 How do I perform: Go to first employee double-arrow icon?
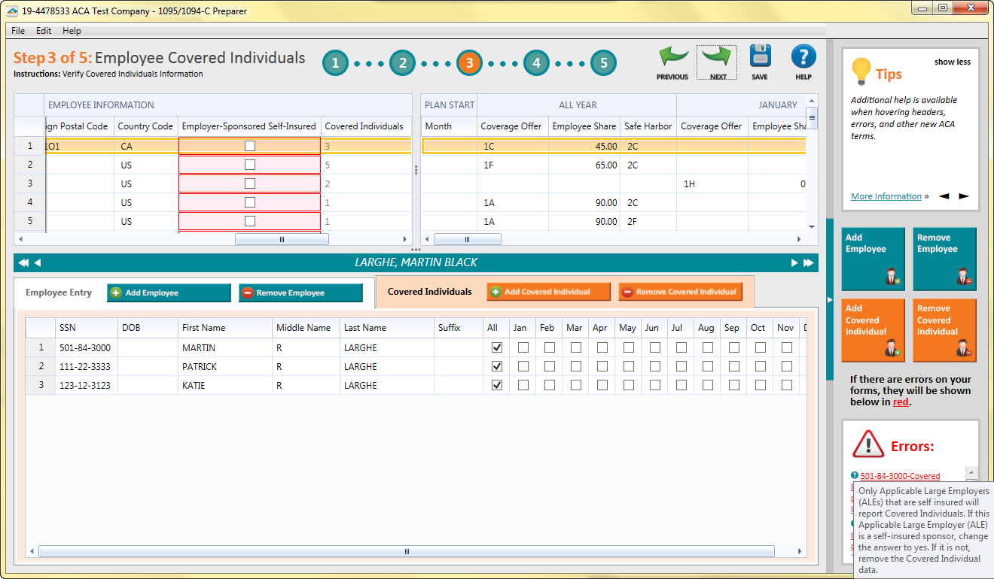pyautogui.click(x=23, y=263)
